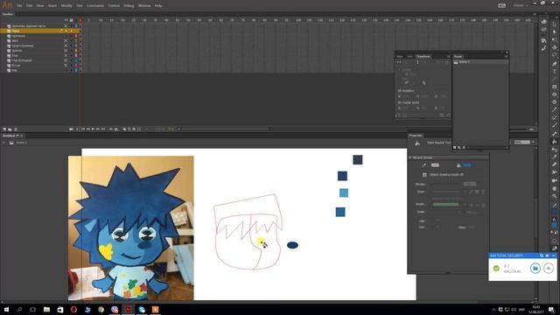Screen dimensions: 560x315
Task: Open the Commands menu
Action: pos(95,6)
